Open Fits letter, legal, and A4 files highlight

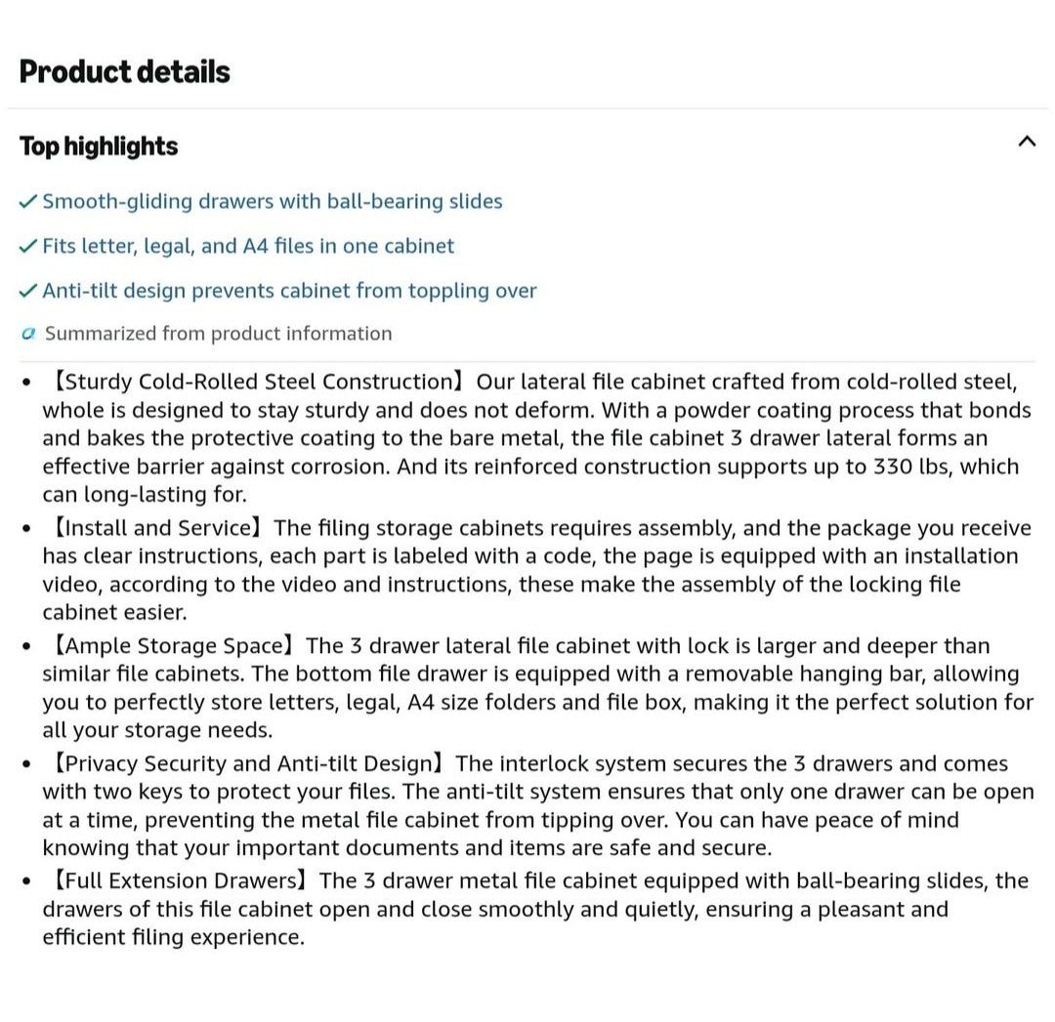248,246
